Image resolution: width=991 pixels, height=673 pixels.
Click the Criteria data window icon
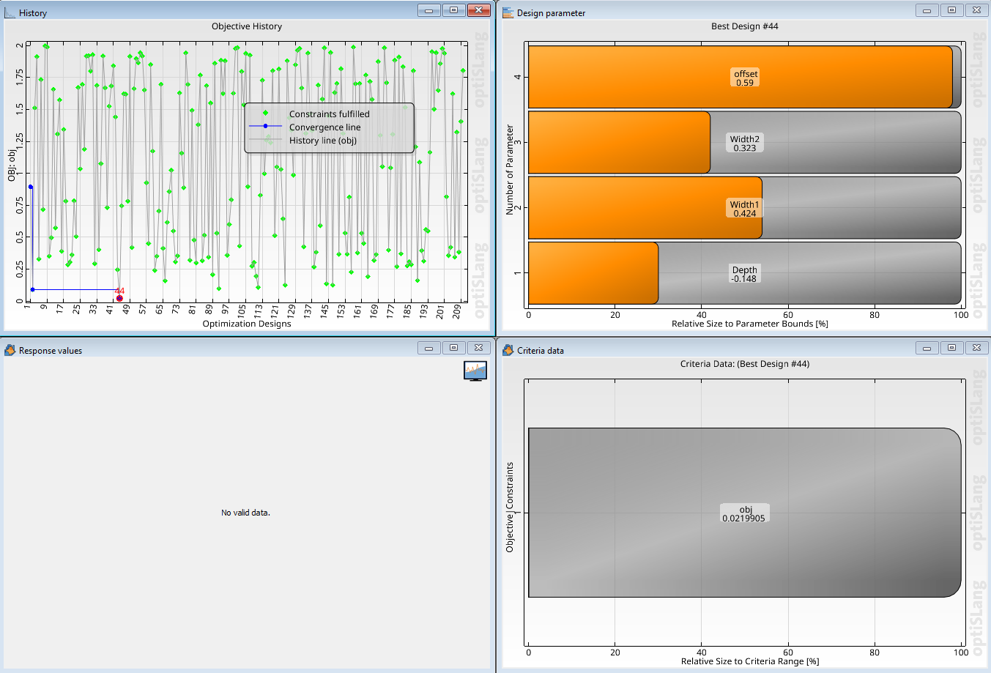tap(508, 350)
